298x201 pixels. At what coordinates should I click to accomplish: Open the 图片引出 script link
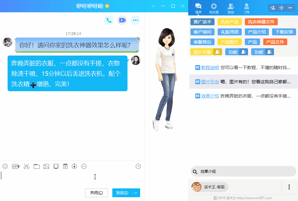(x=210, y=82)
